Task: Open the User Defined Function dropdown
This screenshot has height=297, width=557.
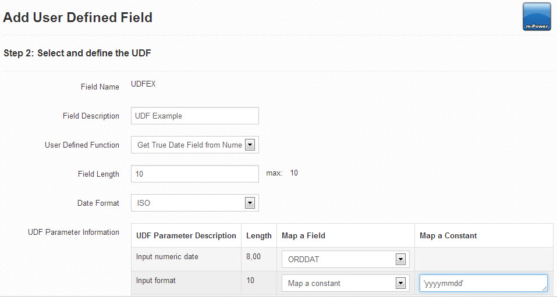Action: [x=194, y=145]
